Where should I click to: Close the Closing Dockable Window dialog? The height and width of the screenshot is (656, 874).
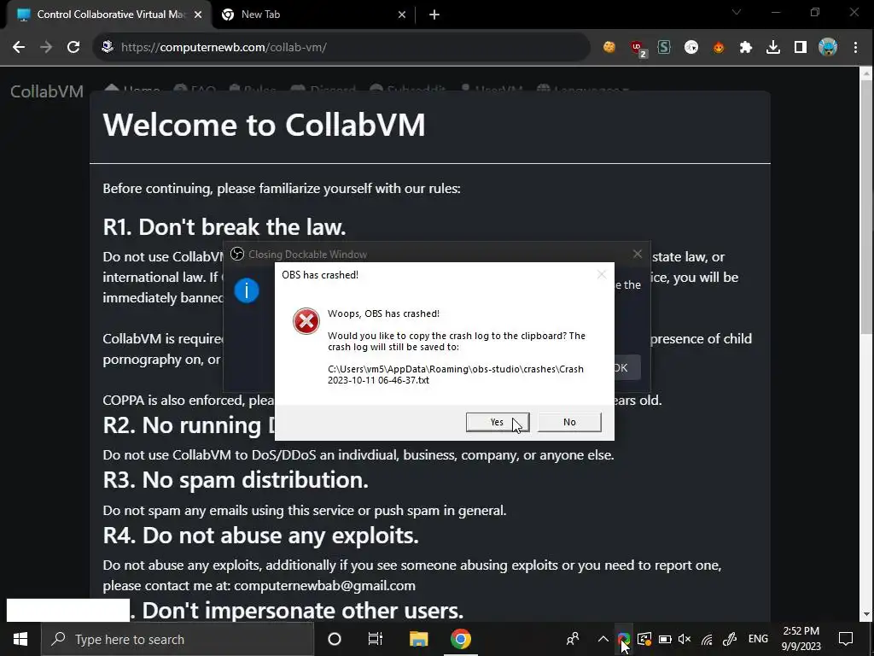tap(638, 255)
